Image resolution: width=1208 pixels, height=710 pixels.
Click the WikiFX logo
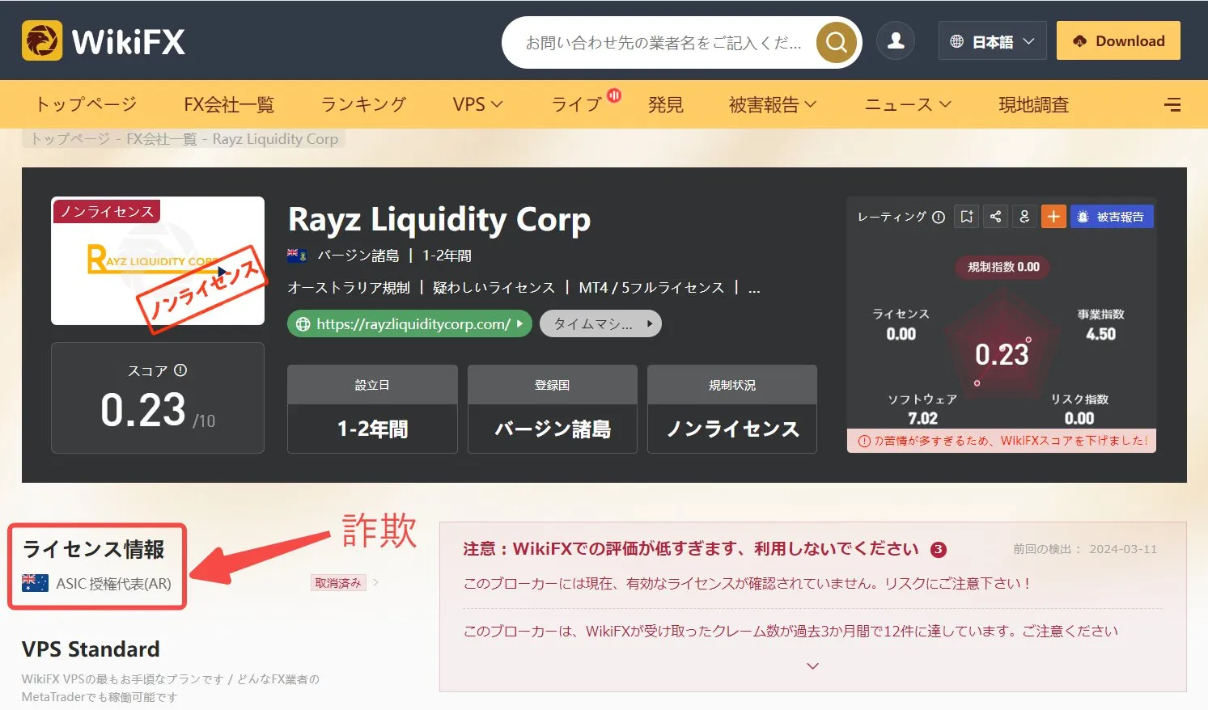tap(104, 41)
